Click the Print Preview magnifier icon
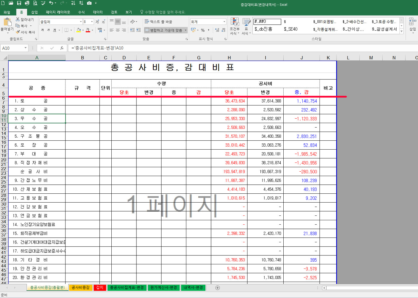This screenshot has width=418, height=298. (x=35, y=3)
